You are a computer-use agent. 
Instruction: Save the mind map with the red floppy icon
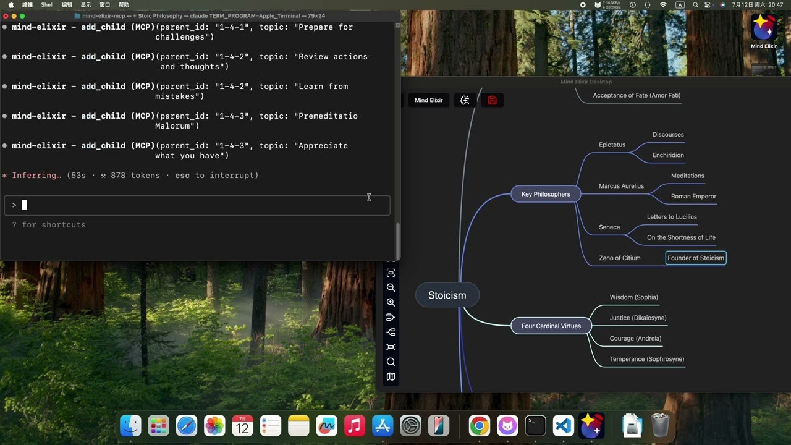click(492, 100)
